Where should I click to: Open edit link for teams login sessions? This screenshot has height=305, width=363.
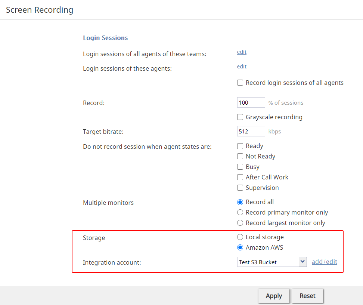click(x=242, y=52)
